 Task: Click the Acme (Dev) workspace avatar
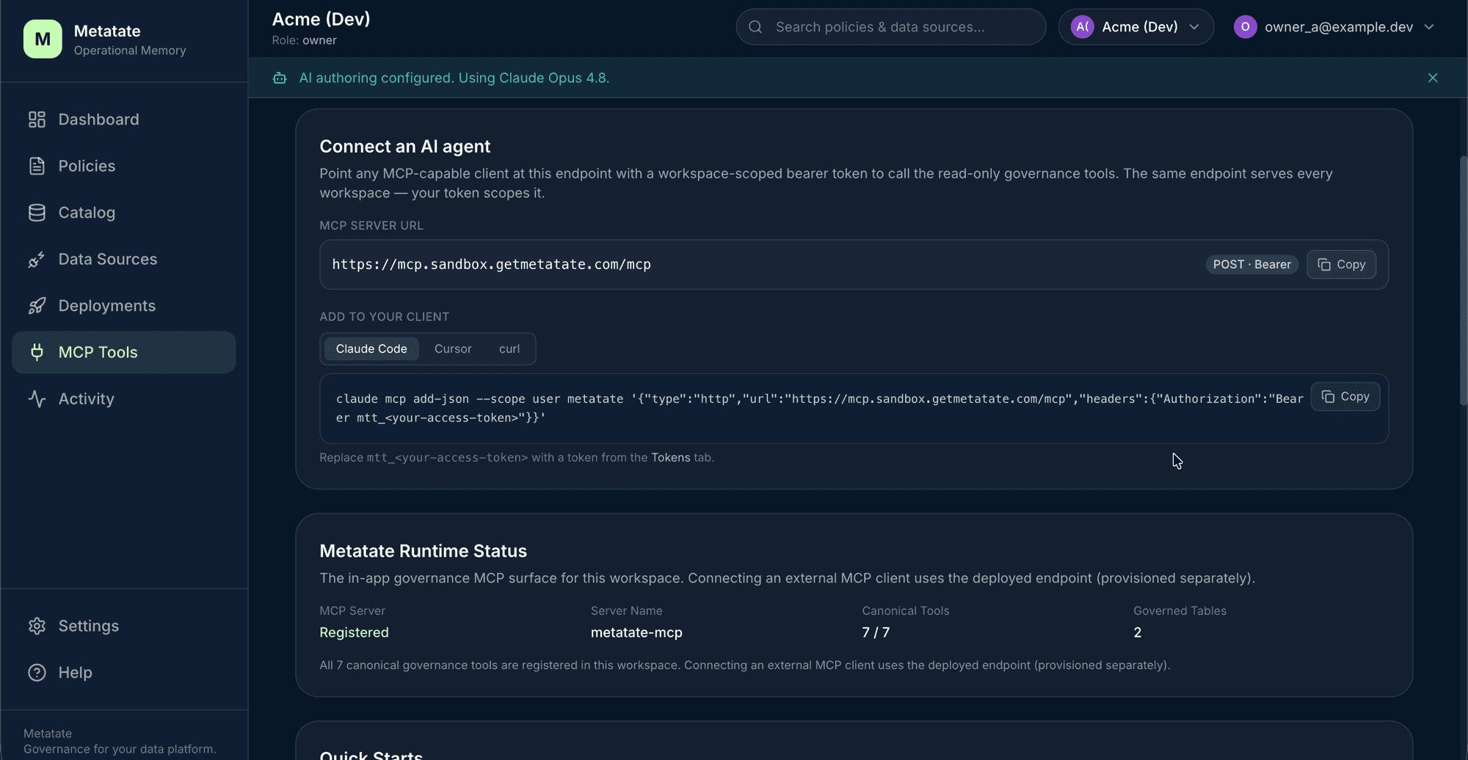1083,27
